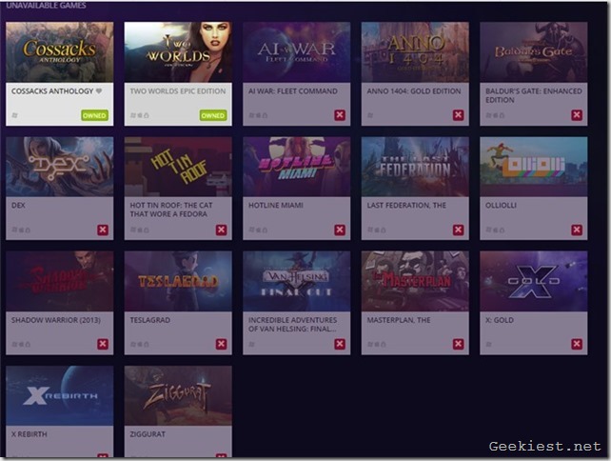
Task: Click the OWNED badge on Two Worlds Epic Edition
Action: 213,115
